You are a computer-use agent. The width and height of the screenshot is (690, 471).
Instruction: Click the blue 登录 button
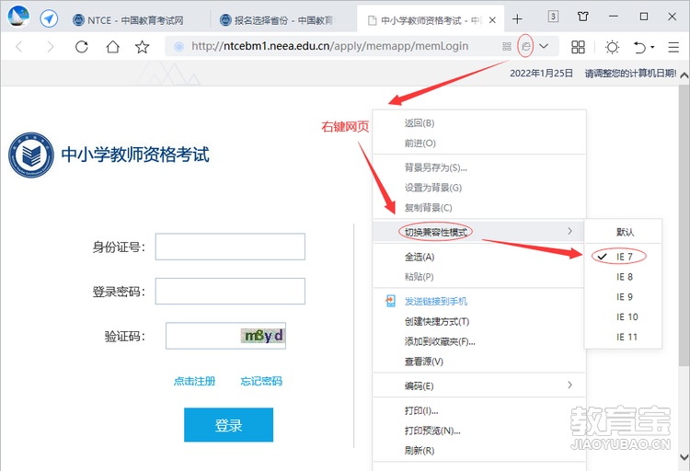click(228, 425)
